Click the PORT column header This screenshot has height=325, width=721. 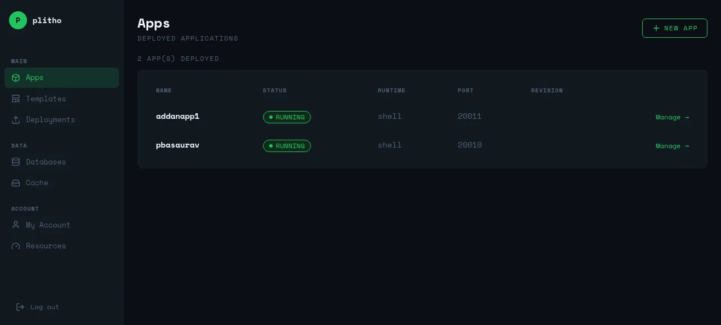click(x=466, y=90)
